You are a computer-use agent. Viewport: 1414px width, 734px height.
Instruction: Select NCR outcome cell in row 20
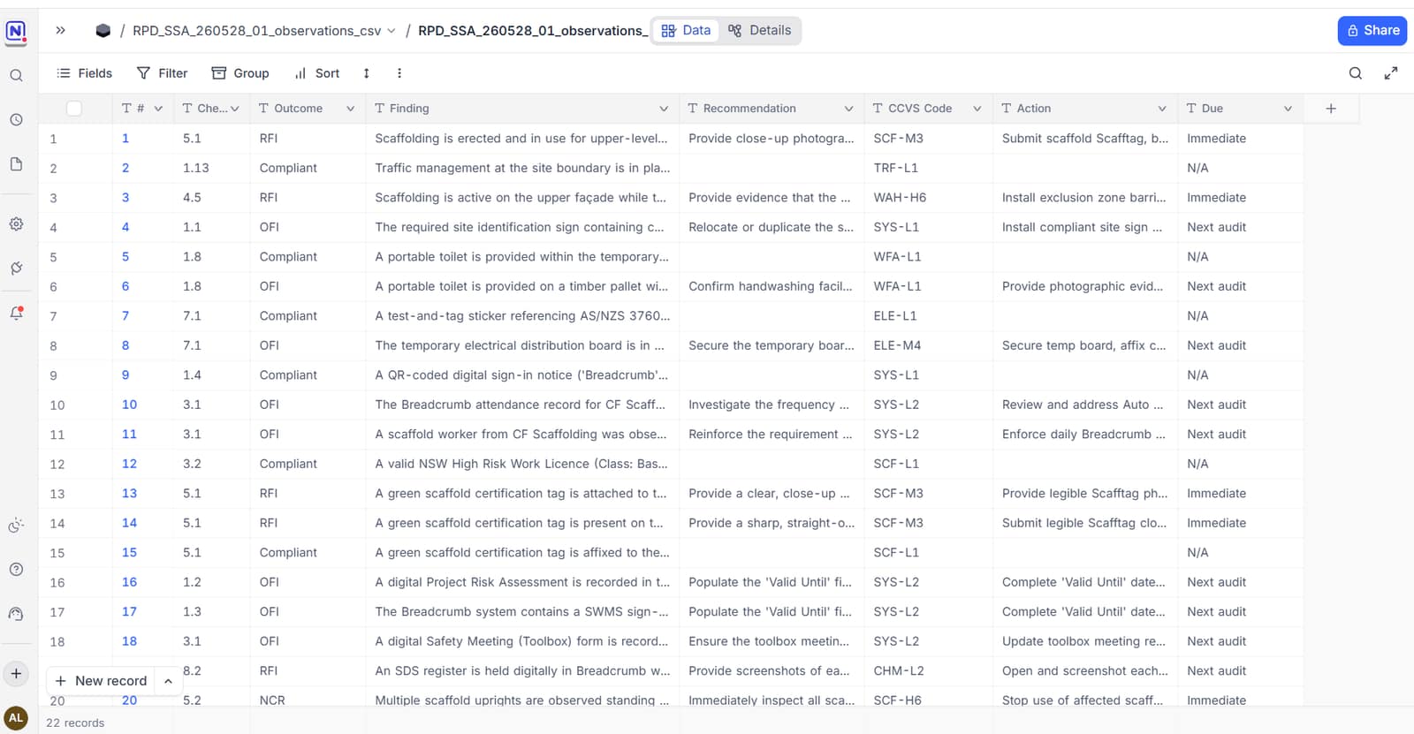tap(308, 698)
